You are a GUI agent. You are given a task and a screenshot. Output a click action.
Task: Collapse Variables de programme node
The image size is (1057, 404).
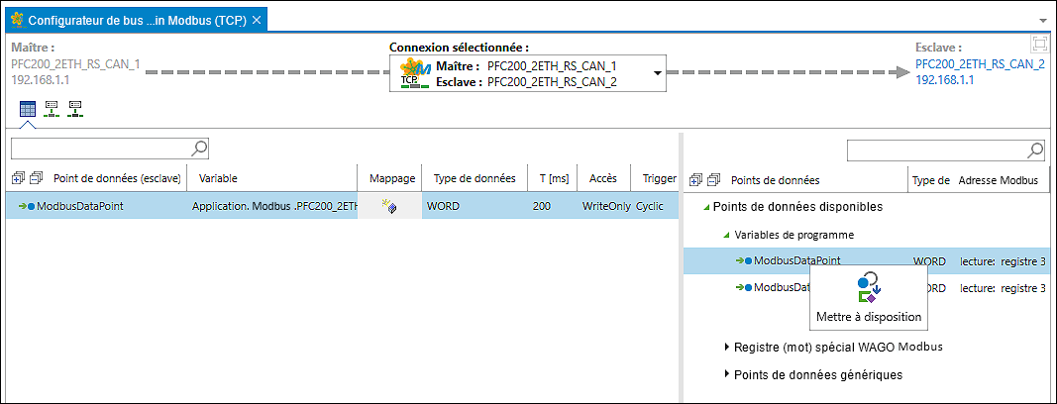[x=726, y=235]
